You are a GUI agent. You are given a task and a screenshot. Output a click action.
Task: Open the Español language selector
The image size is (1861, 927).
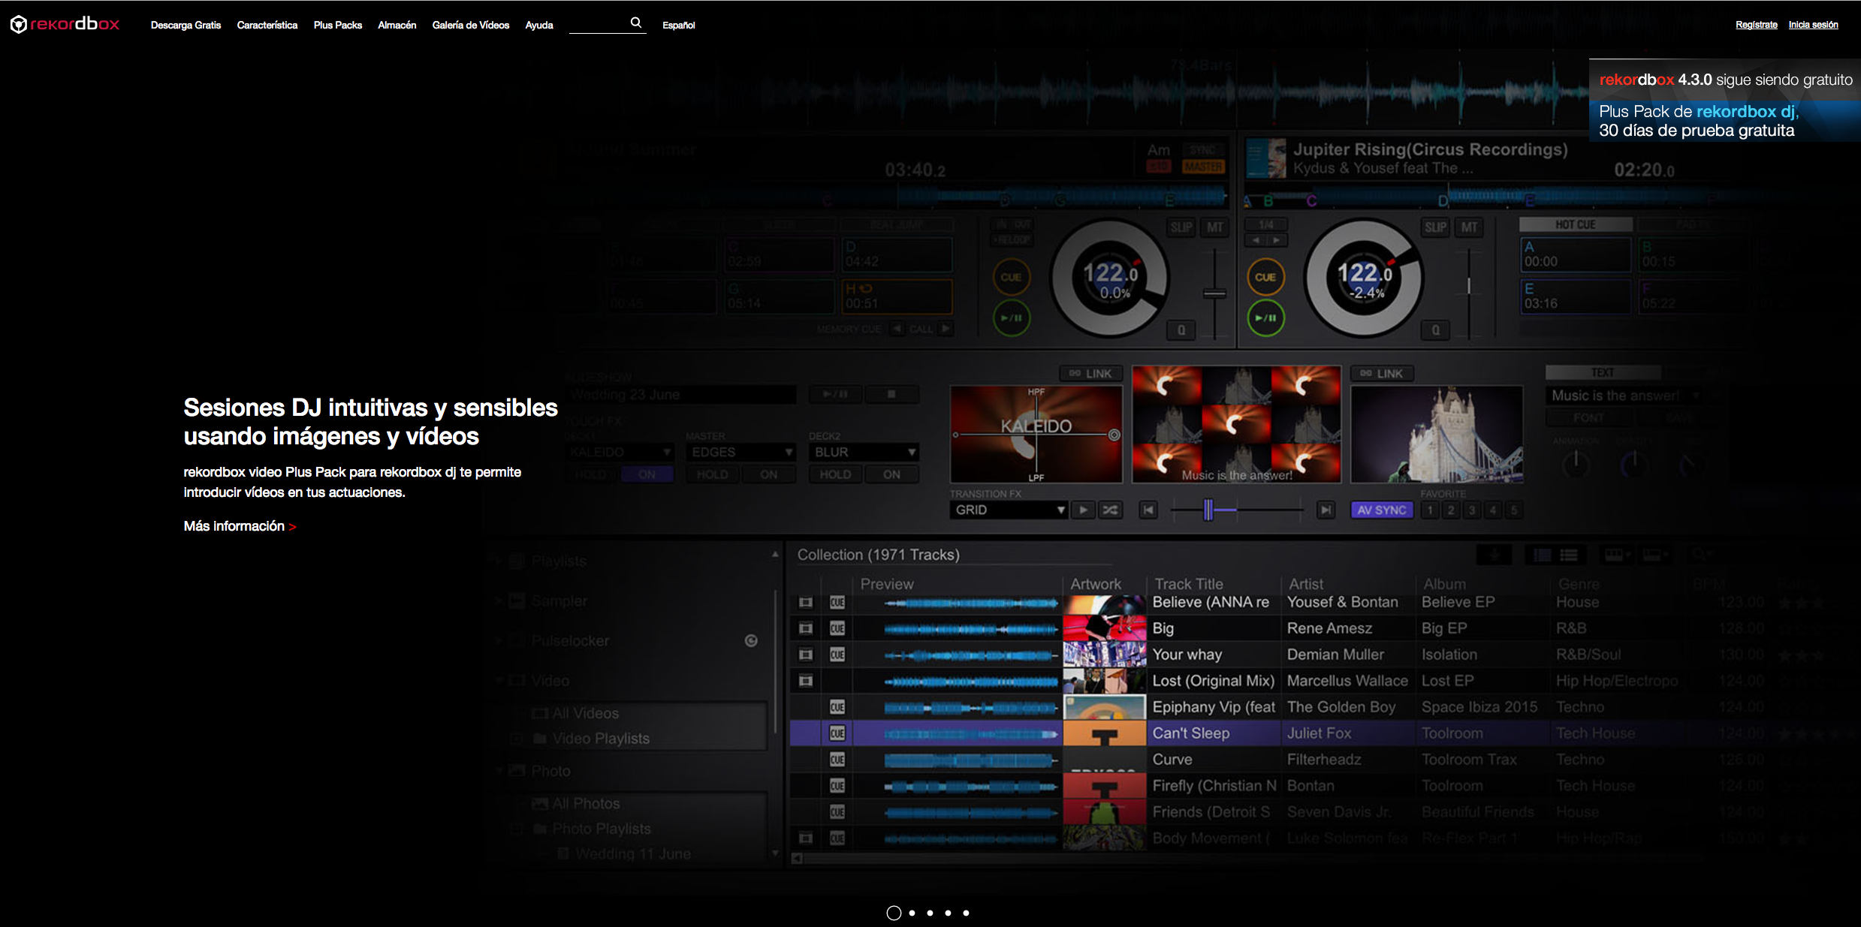(679, 25)
